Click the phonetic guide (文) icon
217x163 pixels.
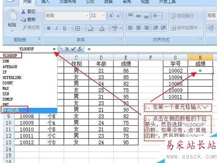pos(115,28)
